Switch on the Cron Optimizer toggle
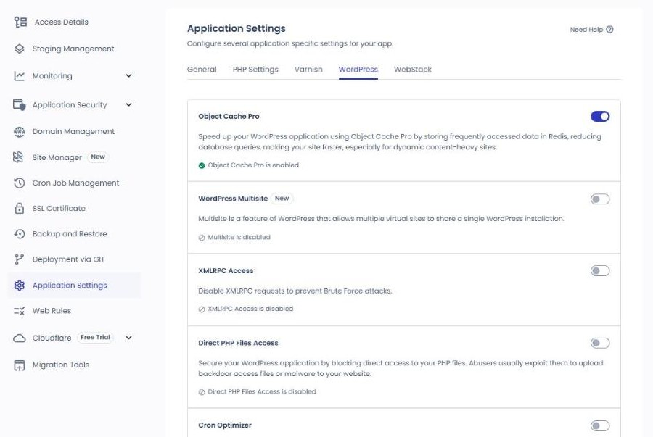Viewport: 653px width, 437px height. tap(600, 425)
